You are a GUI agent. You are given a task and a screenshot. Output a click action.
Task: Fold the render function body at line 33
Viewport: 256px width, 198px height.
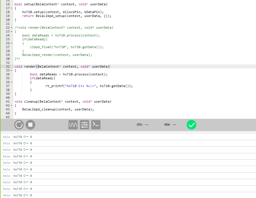[11, 71]
